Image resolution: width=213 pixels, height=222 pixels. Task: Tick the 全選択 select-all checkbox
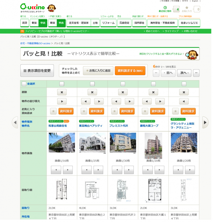(24, 85)
